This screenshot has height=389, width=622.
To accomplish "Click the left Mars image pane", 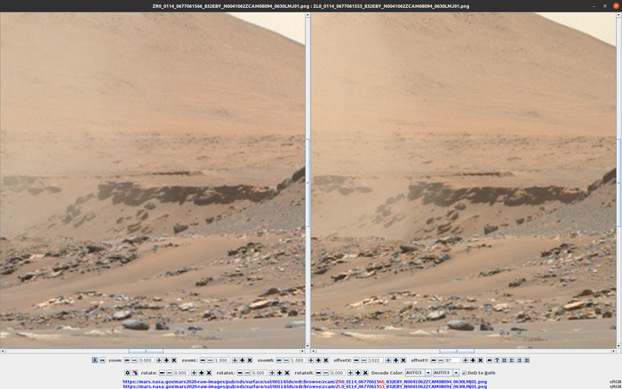I will (x=152, y=180).
